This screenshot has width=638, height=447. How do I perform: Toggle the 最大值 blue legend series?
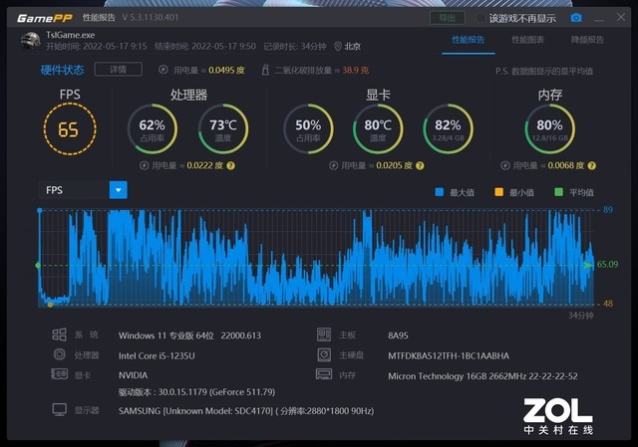pos(439,192)
